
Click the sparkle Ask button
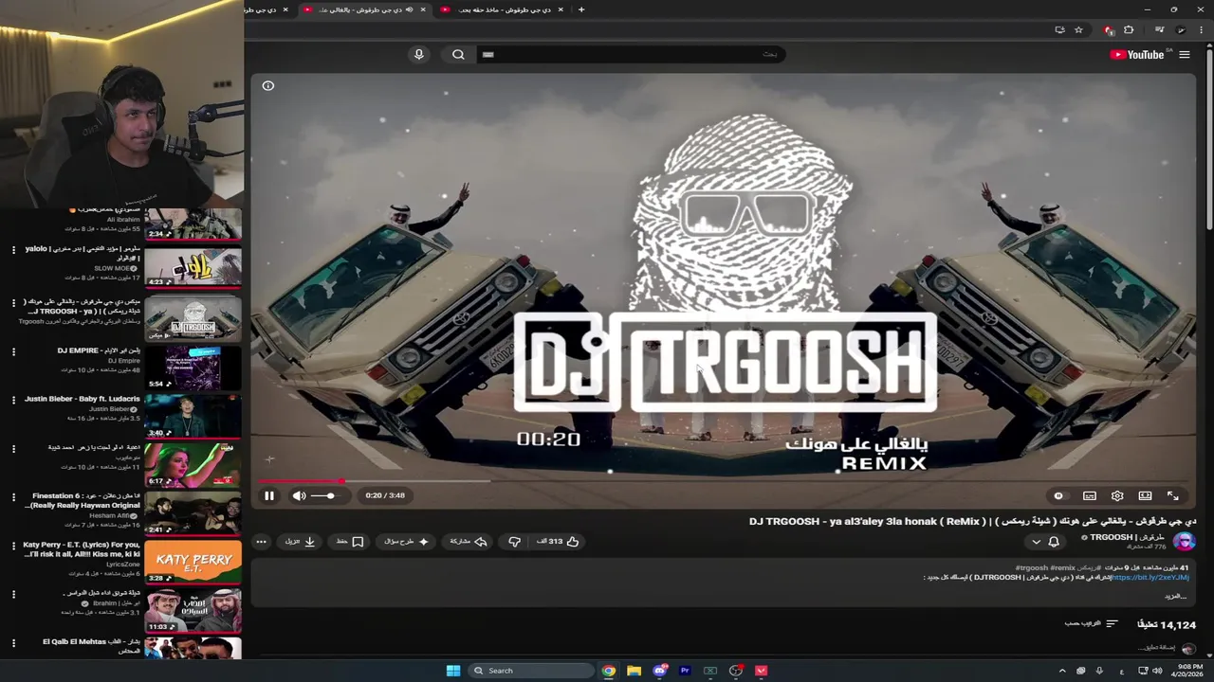point(406,542)
